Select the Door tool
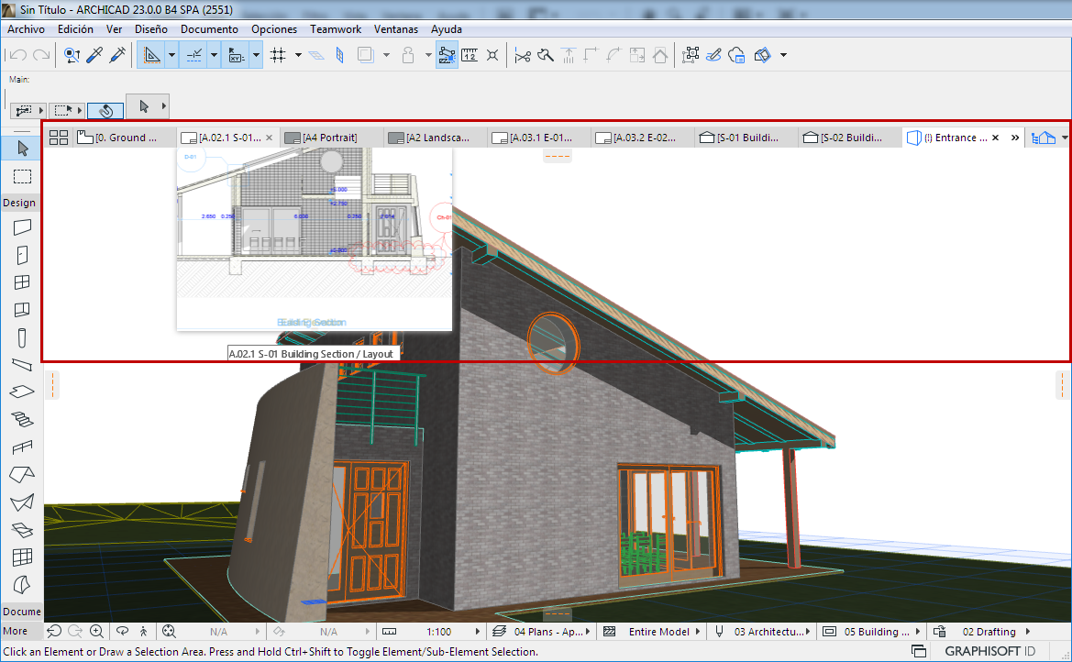Screen dimensions: 1072x662 pos(22,255)
